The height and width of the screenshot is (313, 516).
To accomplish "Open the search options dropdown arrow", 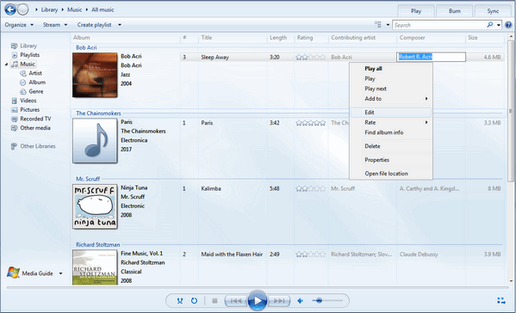I will pyautogui.click(x=499, y=25).
